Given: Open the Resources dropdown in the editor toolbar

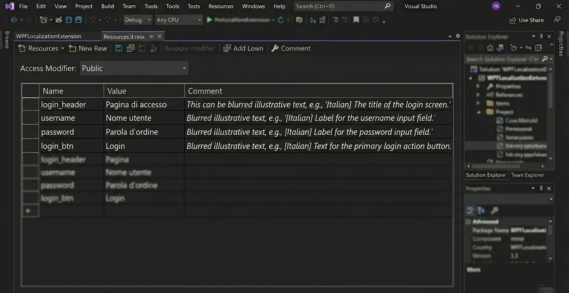Looking at the screenshot, I should tap(63, 48).
